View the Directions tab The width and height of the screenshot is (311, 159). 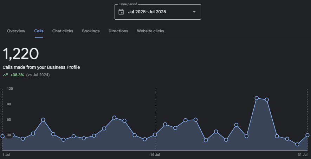tap(118, 31)
